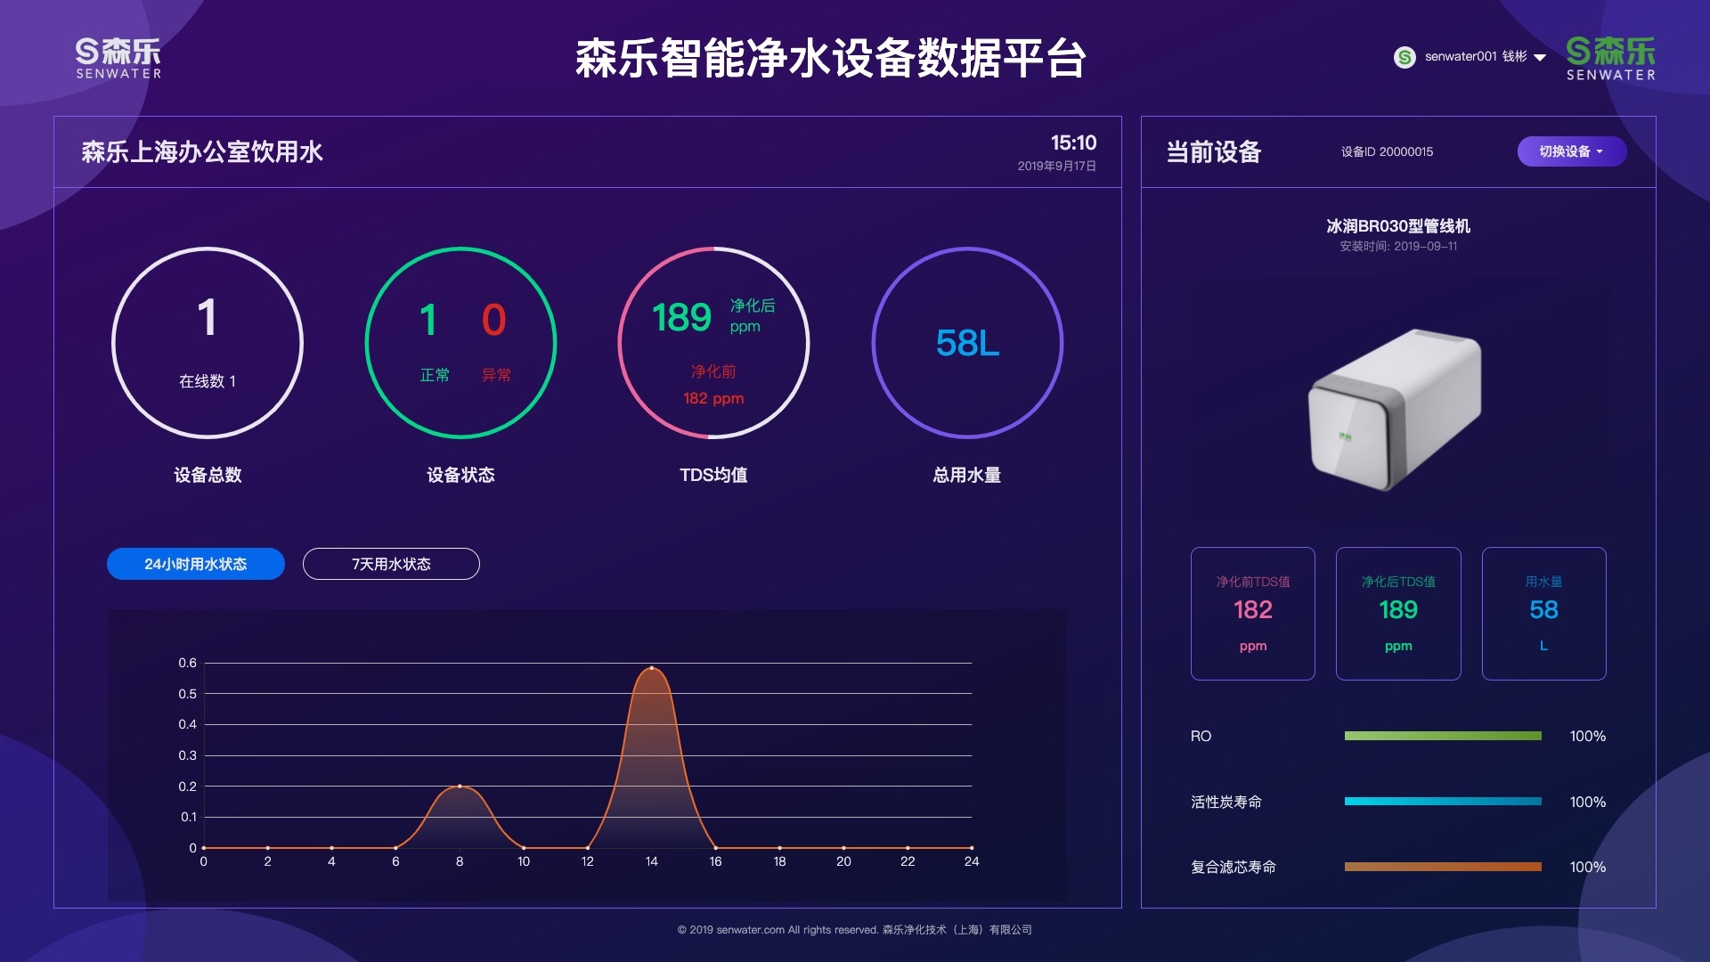Click the 森乐上海办公室饮用水 heading
Image resolution: width=1710 pixels, height=962 pixels.
pos(202,152)
